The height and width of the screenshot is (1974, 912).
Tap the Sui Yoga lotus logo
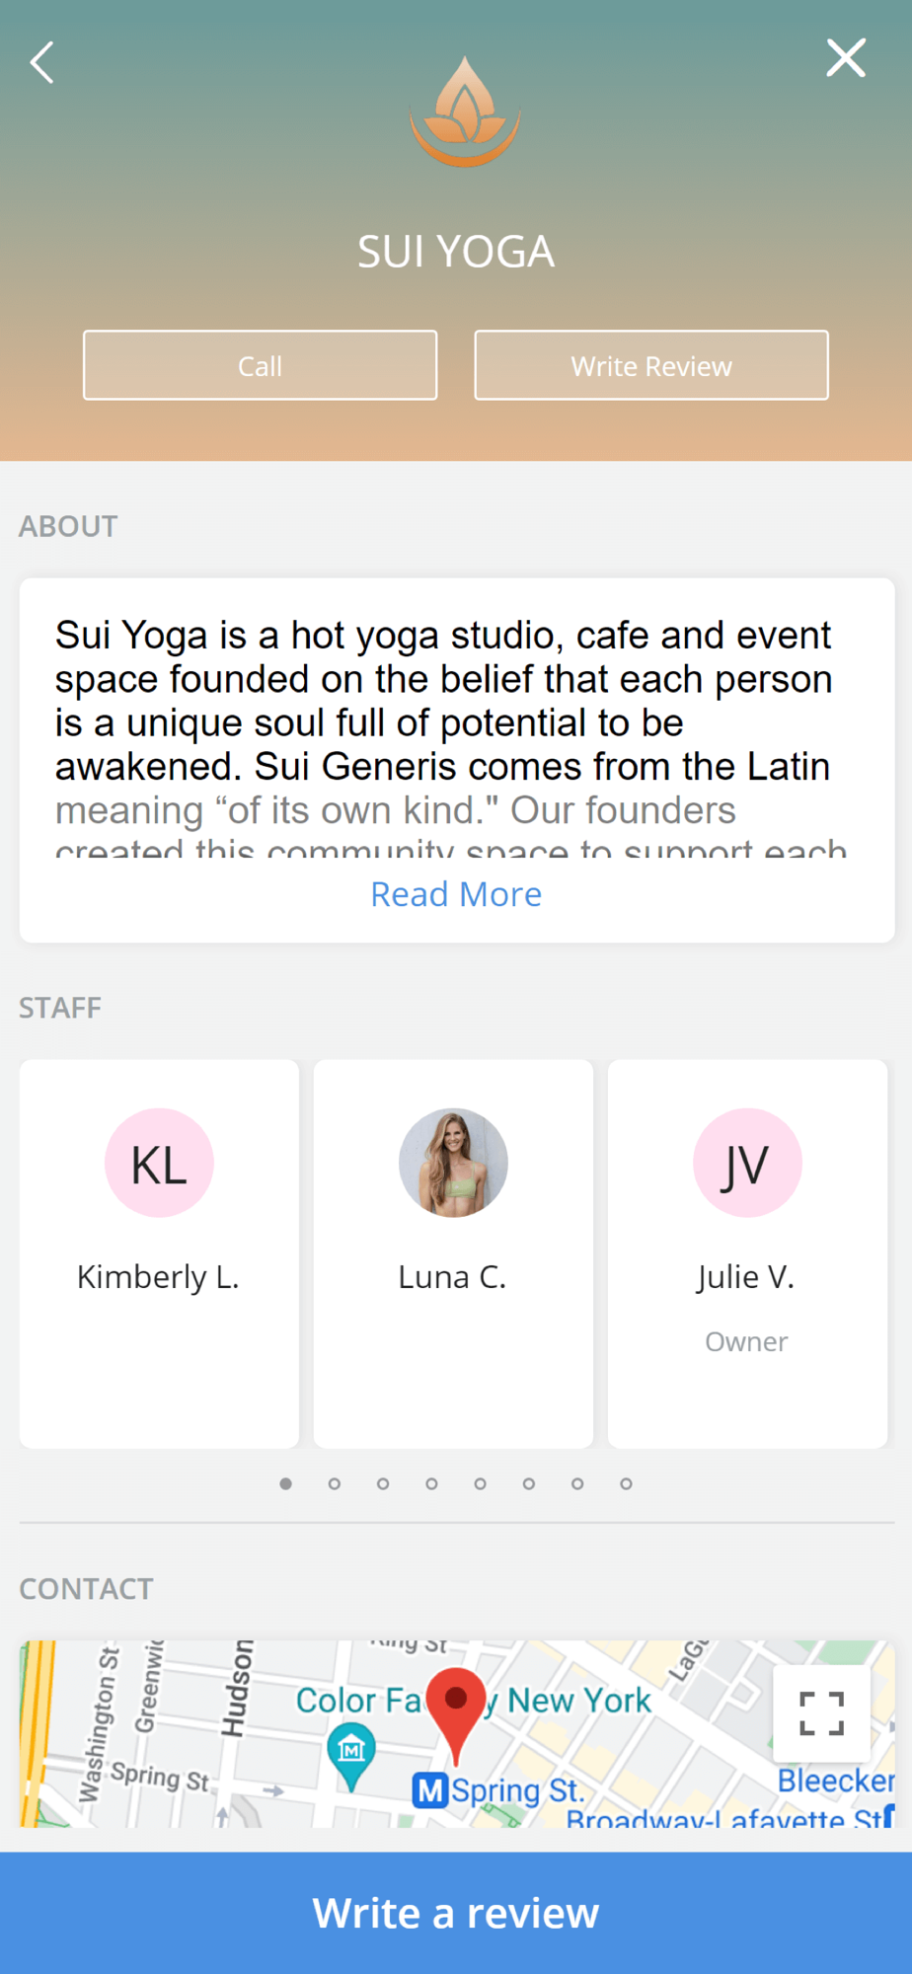click(465, 112)
